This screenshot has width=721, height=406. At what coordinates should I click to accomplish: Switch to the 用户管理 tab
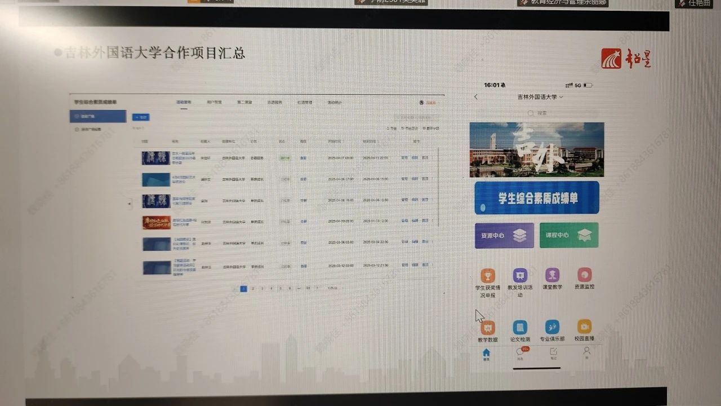(214, 103)
